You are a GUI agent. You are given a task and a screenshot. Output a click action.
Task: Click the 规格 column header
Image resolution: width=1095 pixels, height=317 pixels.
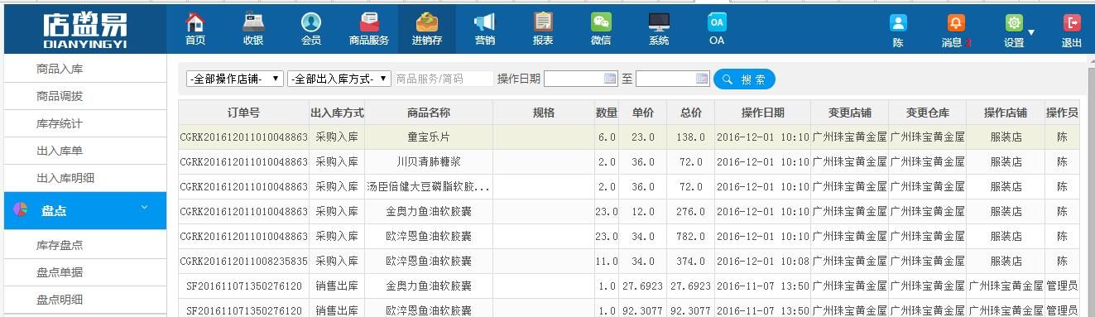544,113
